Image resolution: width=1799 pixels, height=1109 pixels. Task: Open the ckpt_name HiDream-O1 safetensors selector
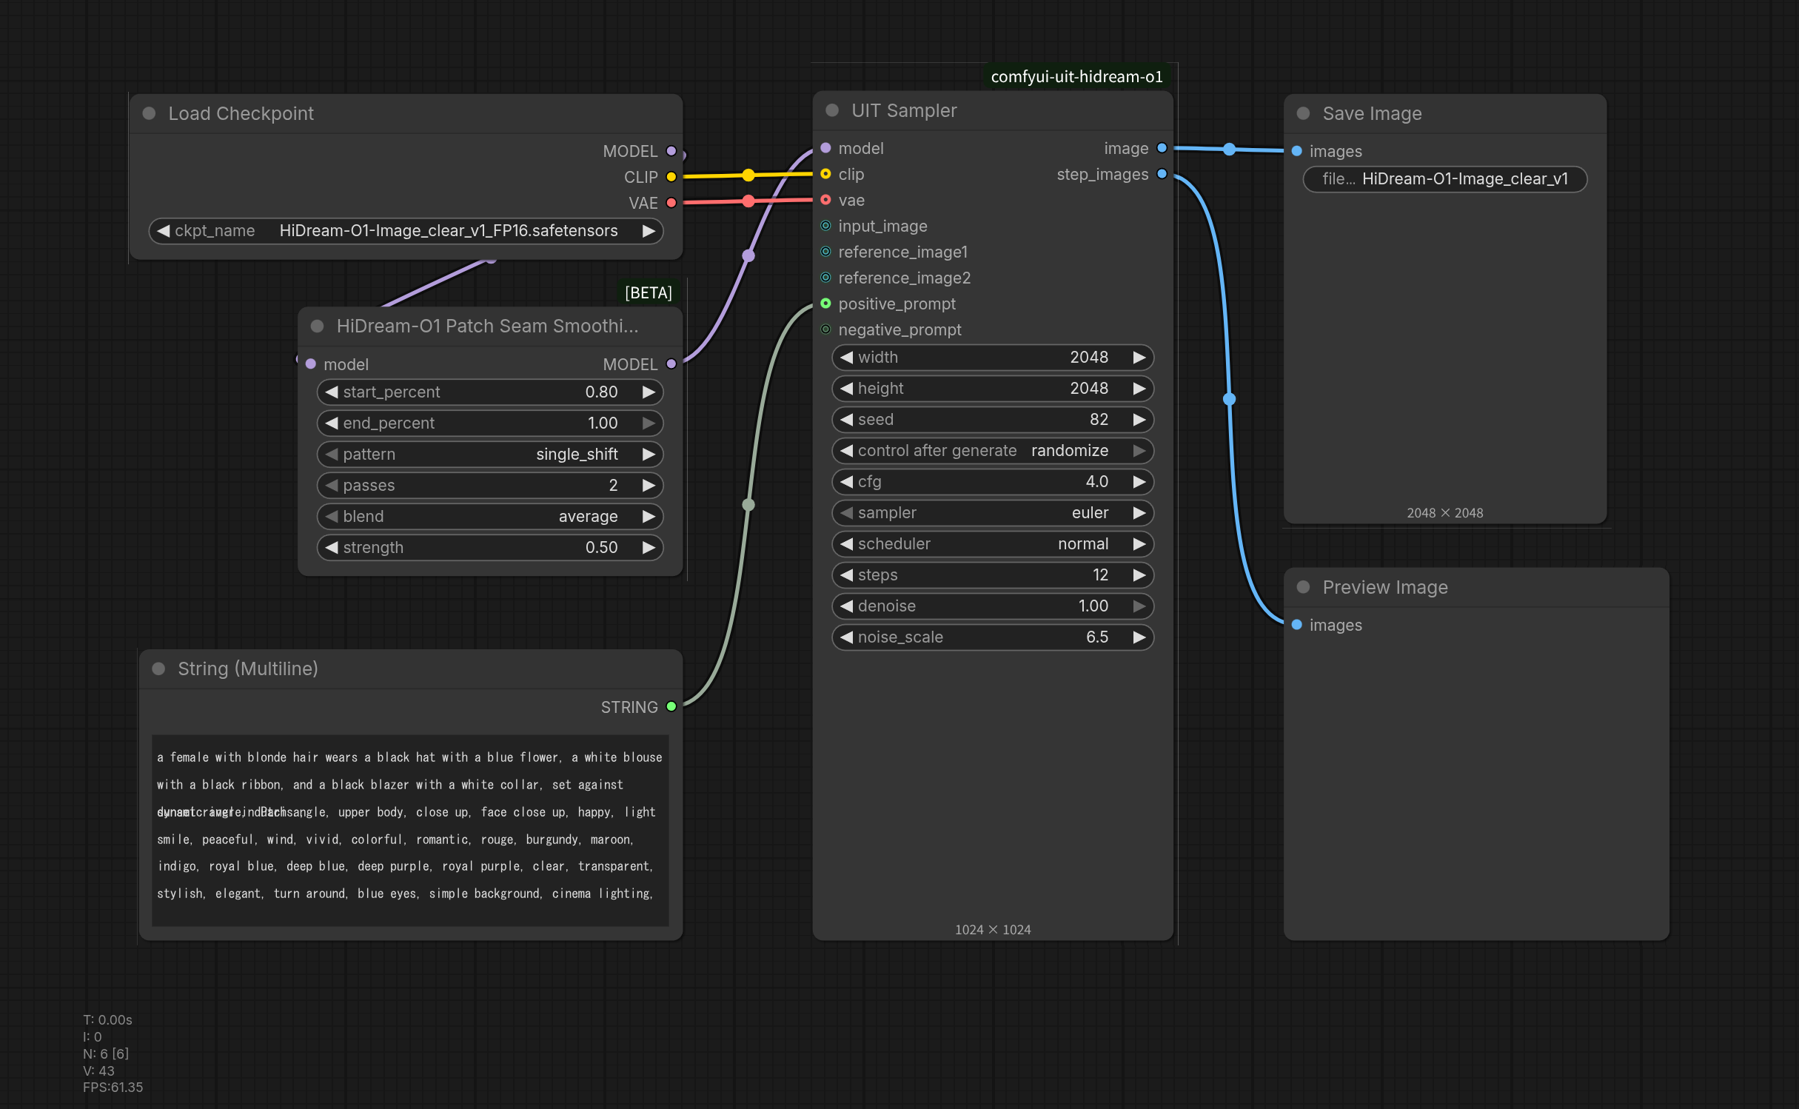[406, 231]
